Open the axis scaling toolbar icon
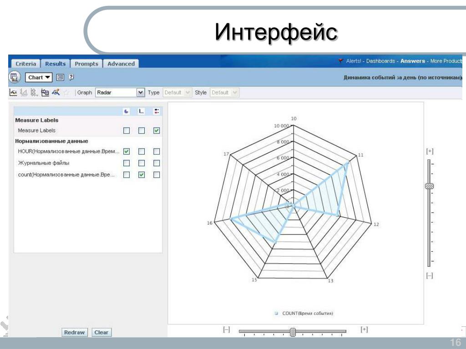 coord(34,93)
